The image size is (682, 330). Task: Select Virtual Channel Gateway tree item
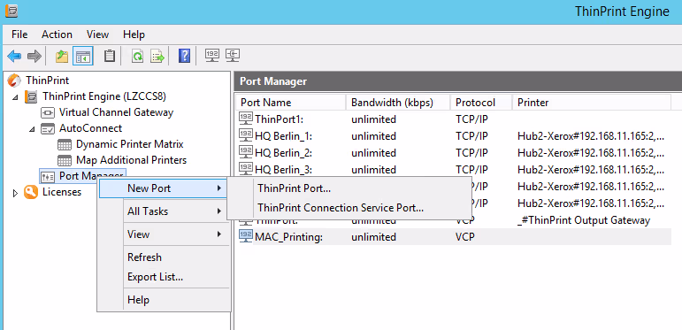(x=116, y=112)
